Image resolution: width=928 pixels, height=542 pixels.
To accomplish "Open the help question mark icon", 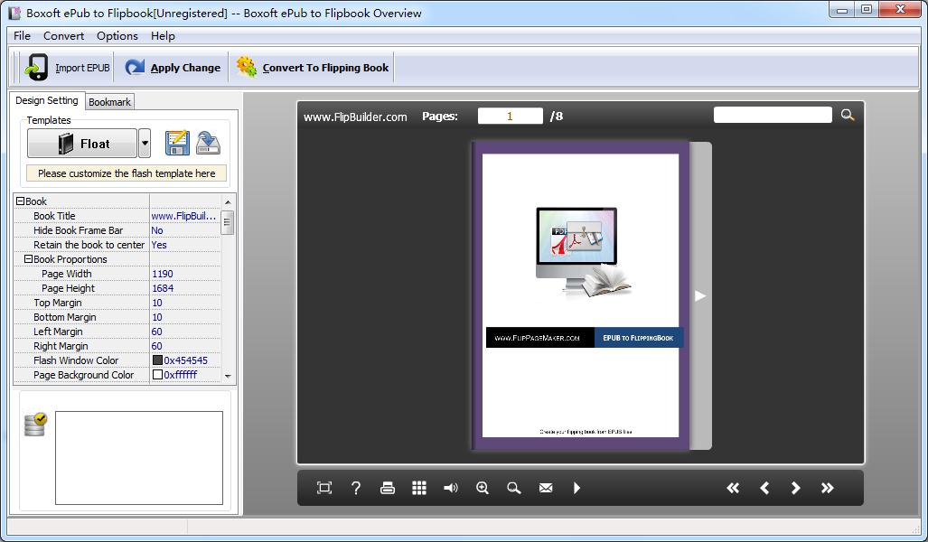I will pos(356,488).
